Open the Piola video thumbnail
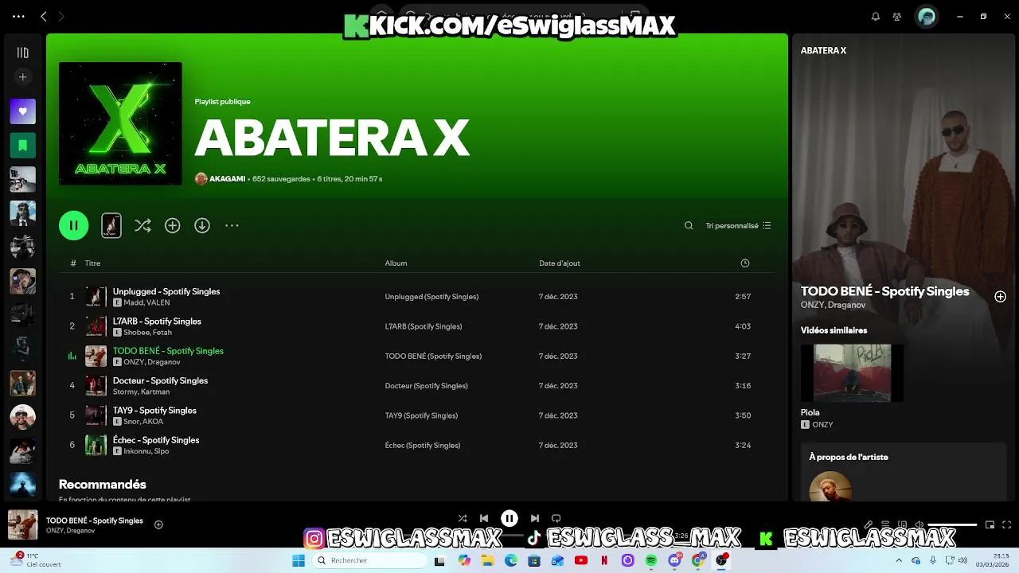 (852, 373)
